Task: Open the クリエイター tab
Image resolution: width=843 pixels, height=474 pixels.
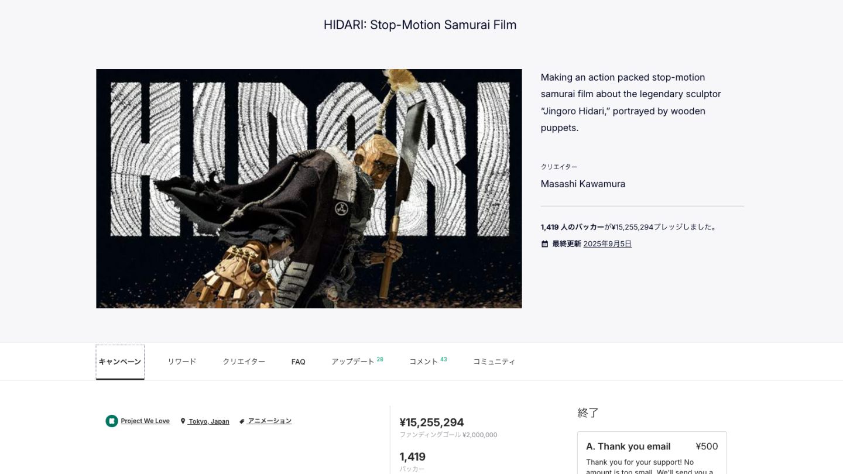Action: (244, 362)
